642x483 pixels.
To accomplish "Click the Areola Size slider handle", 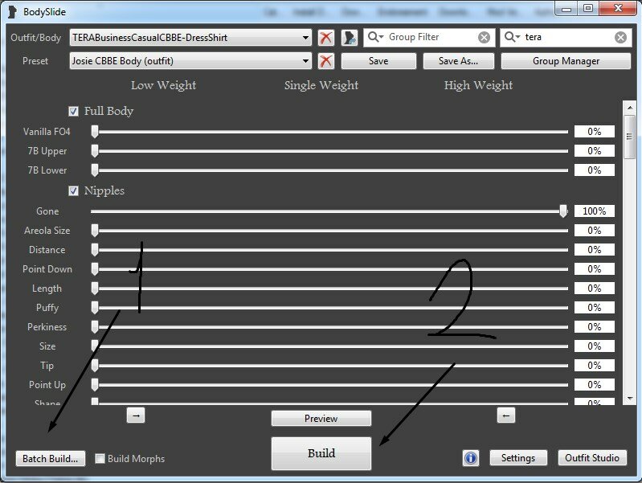I will point(95,230).
